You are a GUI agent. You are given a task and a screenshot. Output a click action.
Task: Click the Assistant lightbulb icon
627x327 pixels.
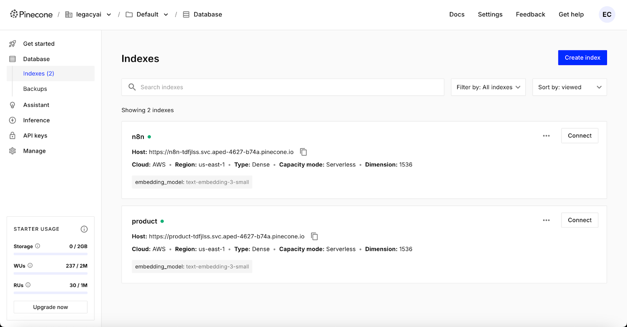[x=13, y=105]
